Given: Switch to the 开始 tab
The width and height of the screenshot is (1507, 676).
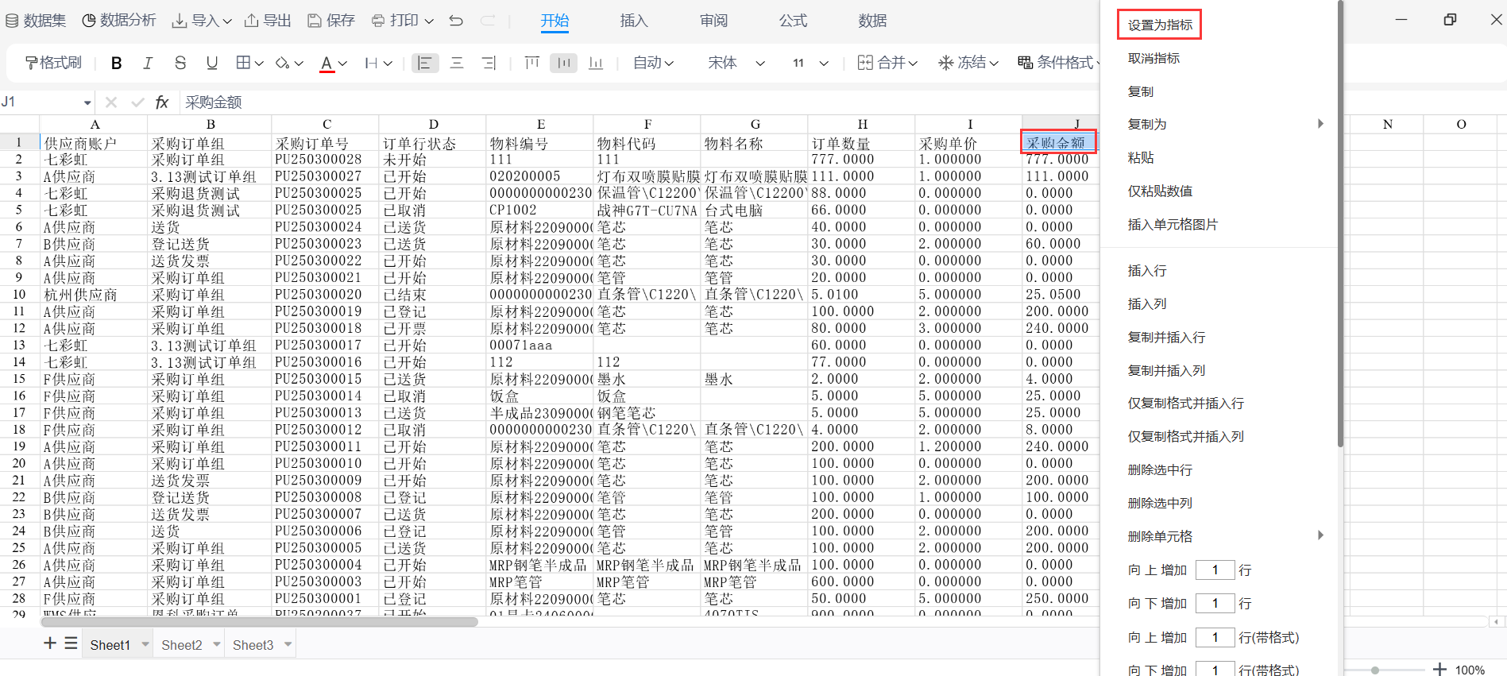Looking at the screenshot, I should (x=554, y=21).
